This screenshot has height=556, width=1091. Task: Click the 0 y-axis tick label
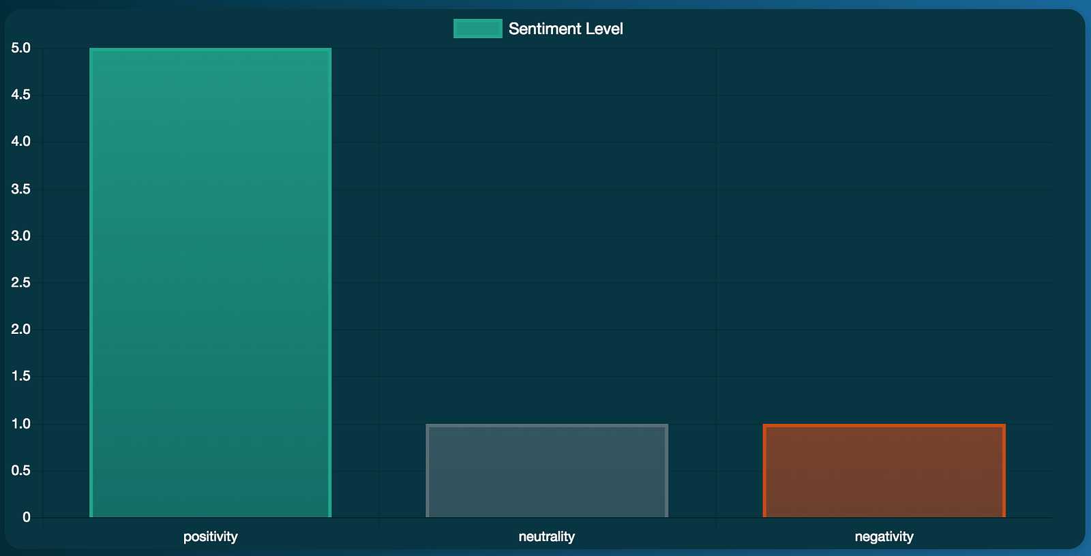[x=27, y=518]
